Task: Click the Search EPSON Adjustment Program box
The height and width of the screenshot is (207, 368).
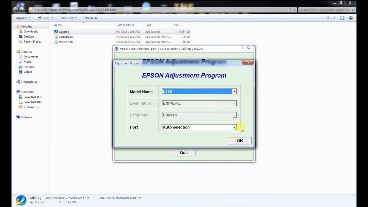Action: point(327,10)
